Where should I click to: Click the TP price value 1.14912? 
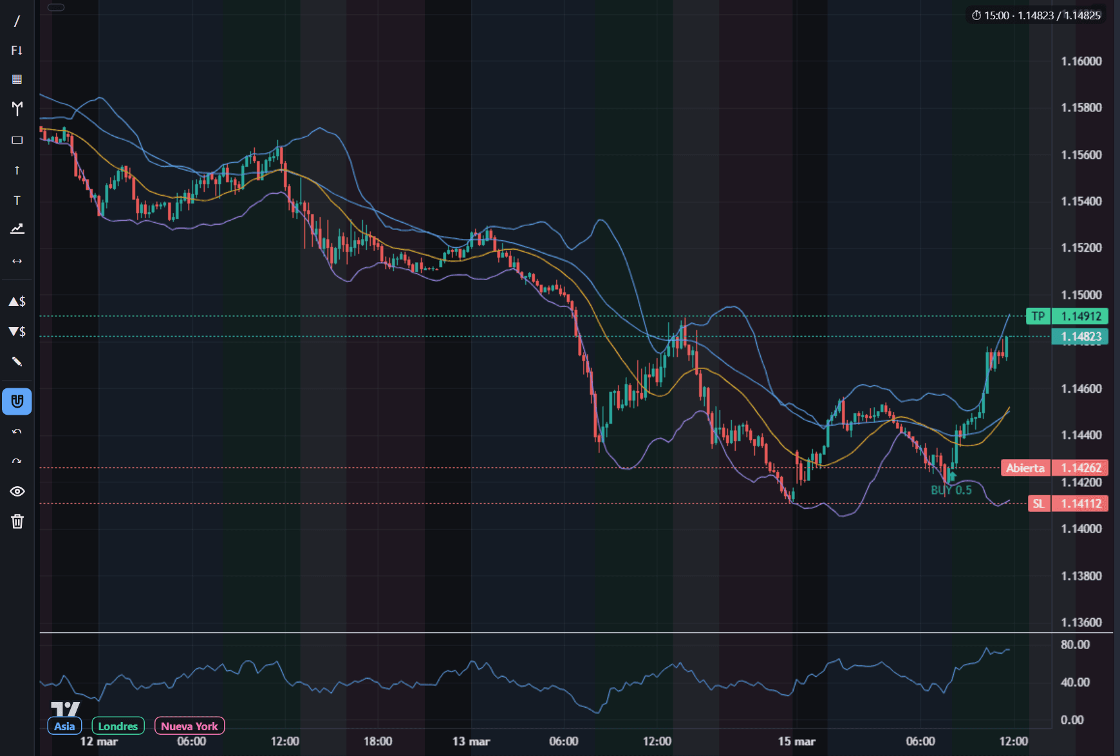click(x=1080, y=316)
